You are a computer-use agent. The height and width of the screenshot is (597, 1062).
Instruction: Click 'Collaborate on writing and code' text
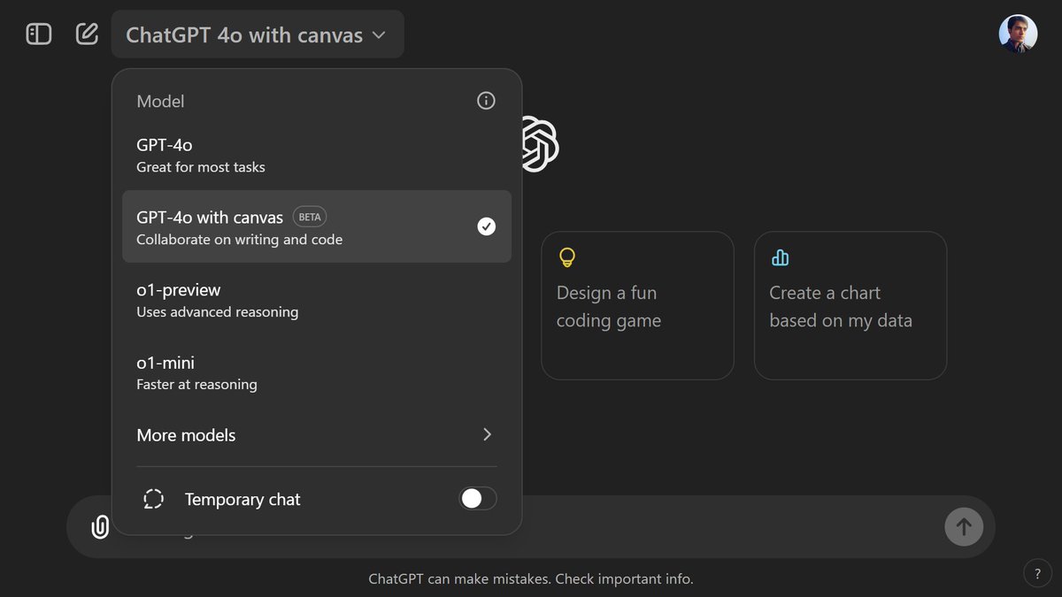(239, 240)
